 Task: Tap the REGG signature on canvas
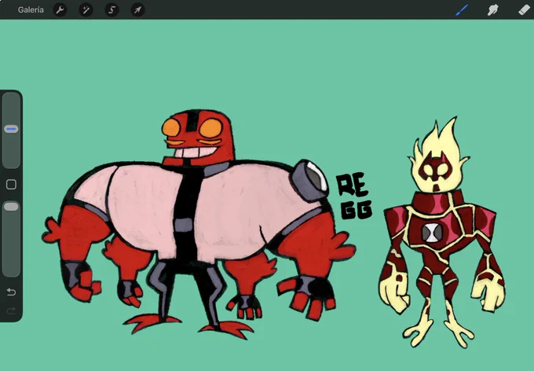click(354, 197)
